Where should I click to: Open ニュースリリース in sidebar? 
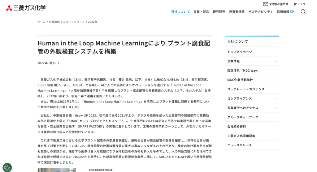[252, 145]
